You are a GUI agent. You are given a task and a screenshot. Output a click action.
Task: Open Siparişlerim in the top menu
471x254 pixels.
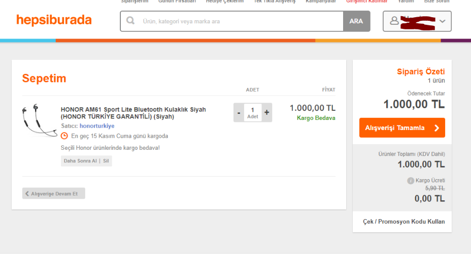[x=134, y=2]
